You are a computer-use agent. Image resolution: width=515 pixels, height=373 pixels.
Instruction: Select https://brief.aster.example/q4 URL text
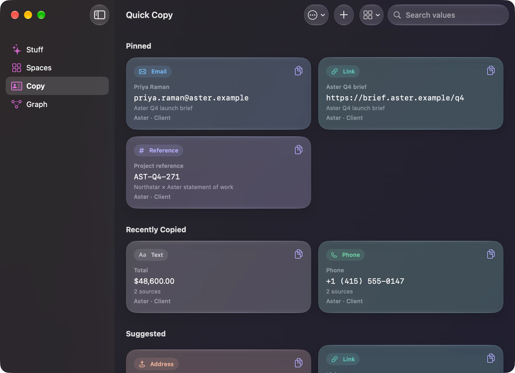click(395, 98)
